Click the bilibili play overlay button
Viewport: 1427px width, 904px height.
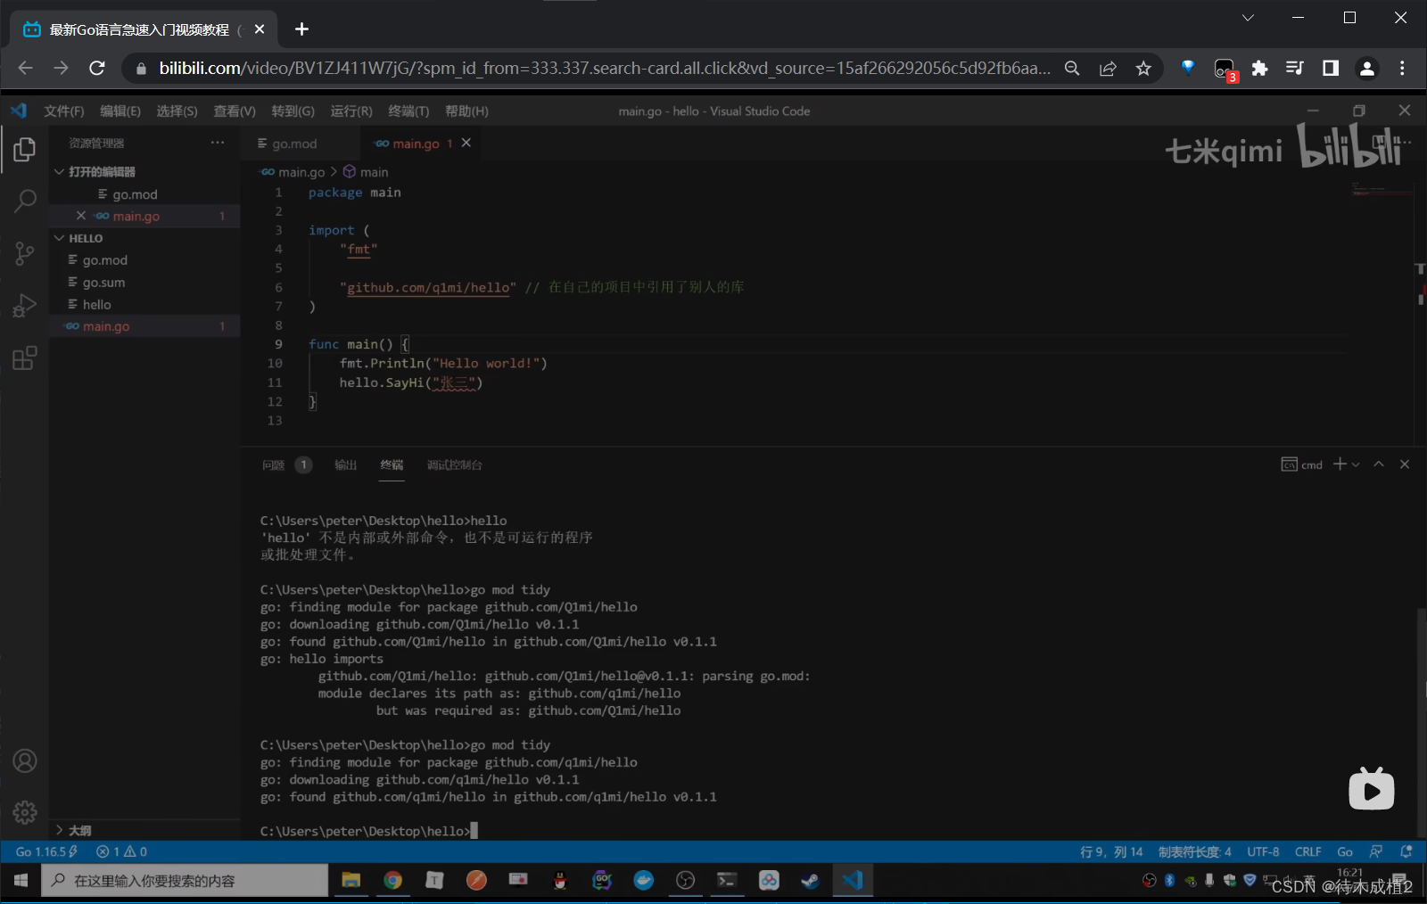tap(1371, 788)
